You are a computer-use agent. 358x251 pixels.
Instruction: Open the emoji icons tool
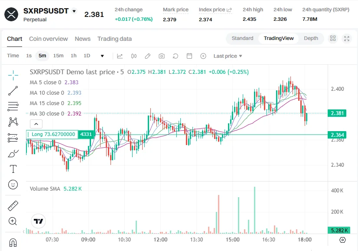(x=13, y=185)
